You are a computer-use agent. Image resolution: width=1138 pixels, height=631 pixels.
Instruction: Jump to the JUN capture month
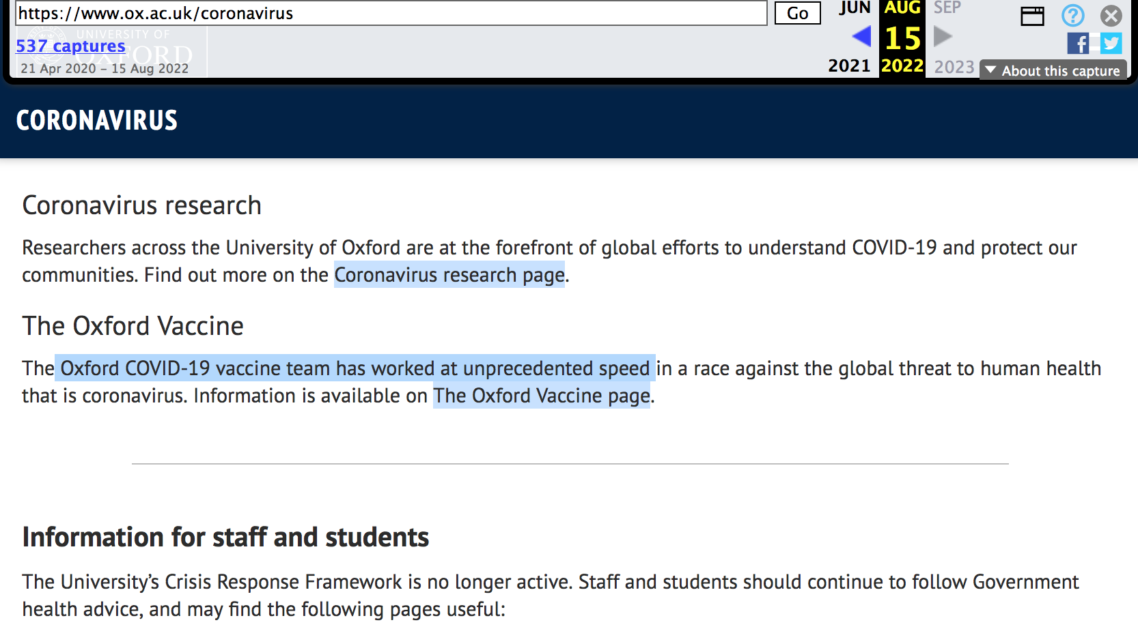(855, 8)
